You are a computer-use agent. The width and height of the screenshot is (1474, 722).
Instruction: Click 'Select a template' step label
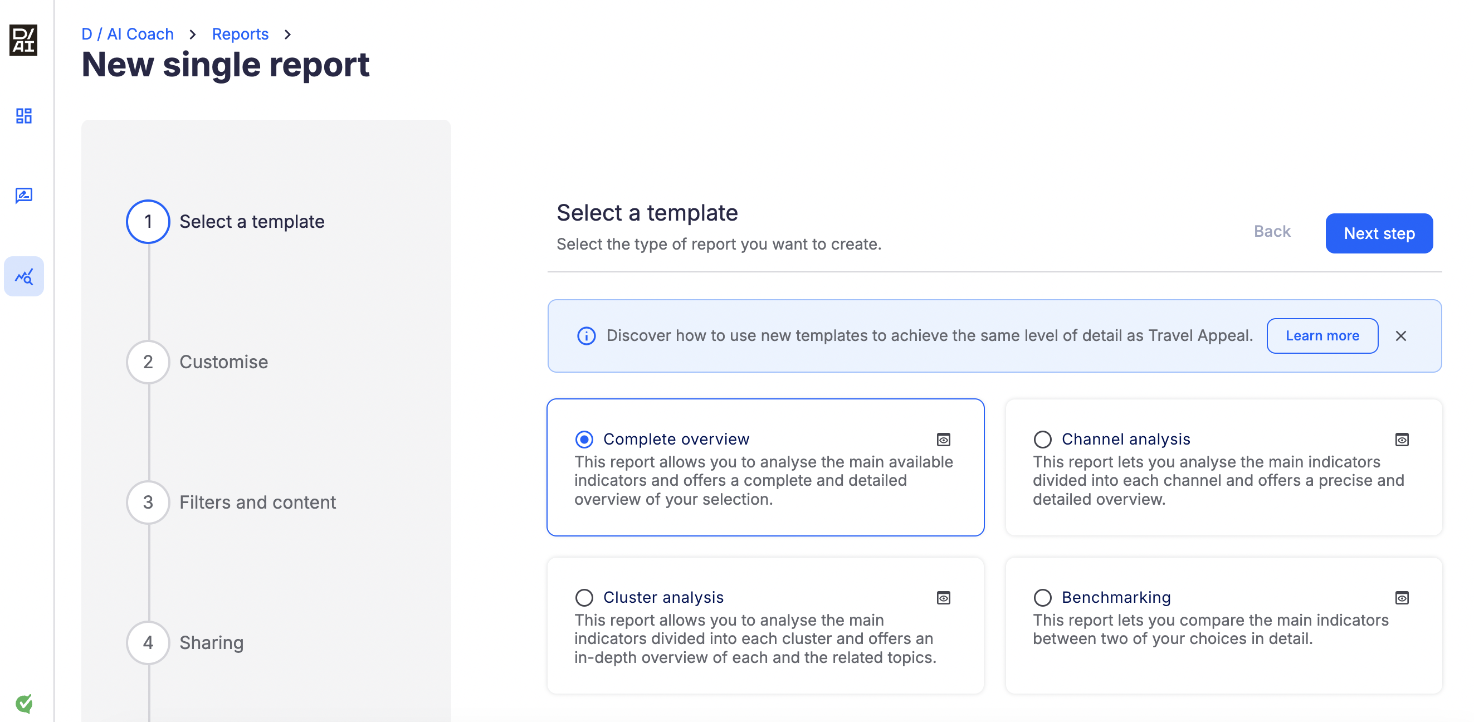tap(252, 221)
